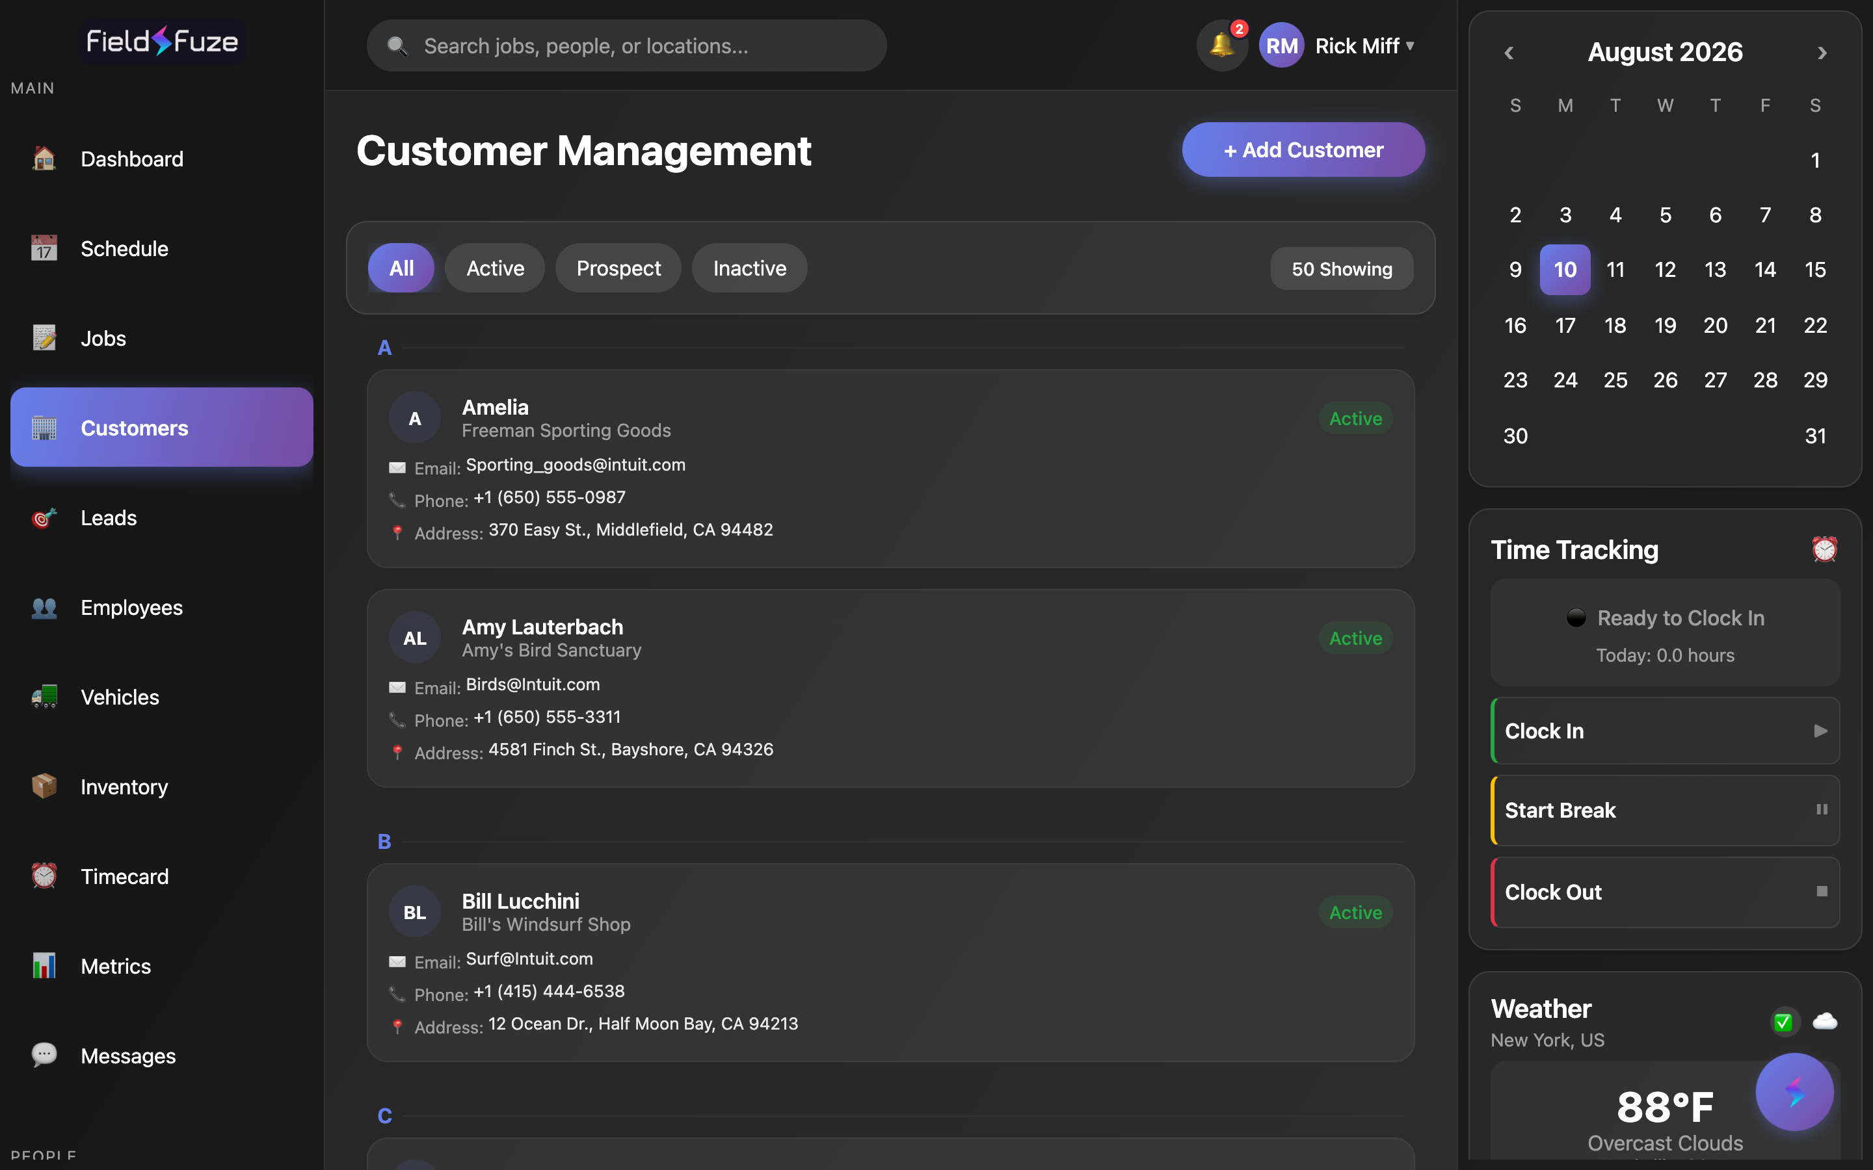The width and height of the screenshot is (1873, 1170).
Task: Click email Surf@Intuit.com
Action: (529, 959)
